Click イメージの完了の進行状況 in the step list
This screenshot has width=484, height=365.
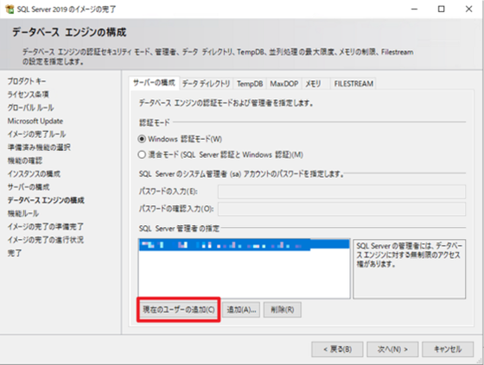[x=45, y=240]
